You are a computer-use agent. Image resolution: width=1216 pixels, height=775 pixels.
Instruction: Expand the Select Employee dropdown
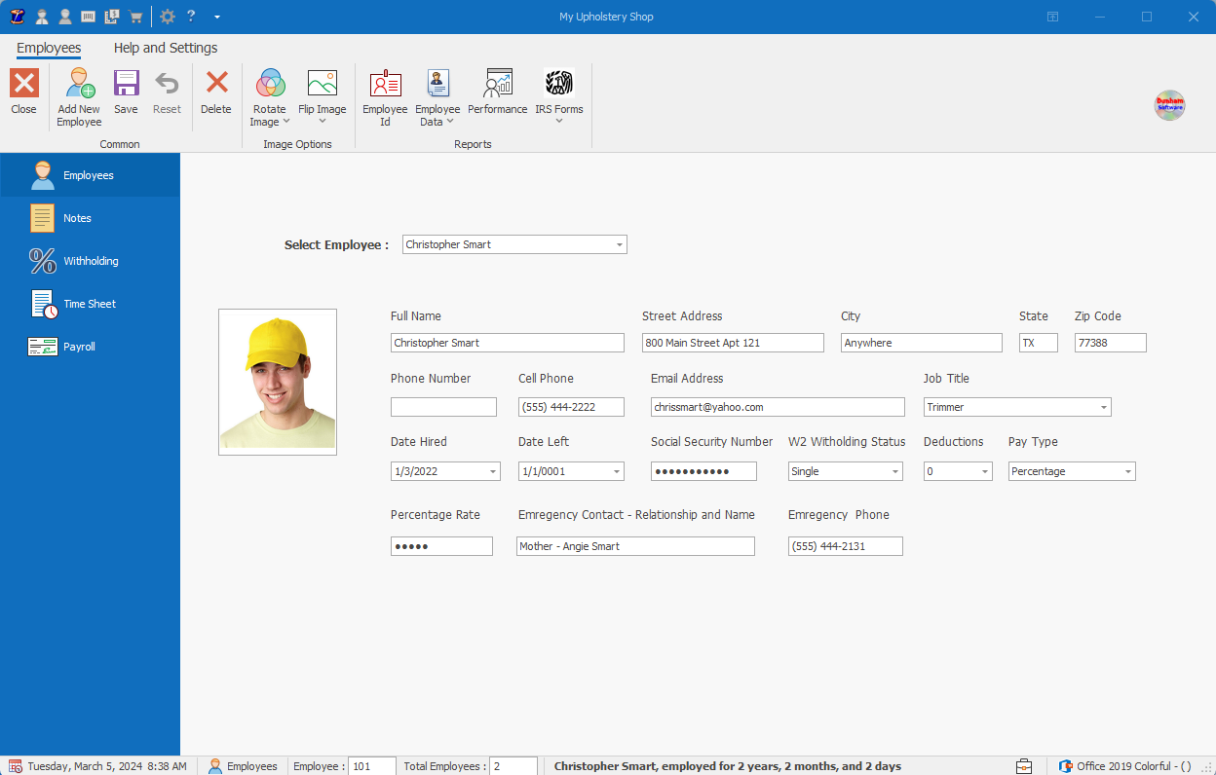618,244
